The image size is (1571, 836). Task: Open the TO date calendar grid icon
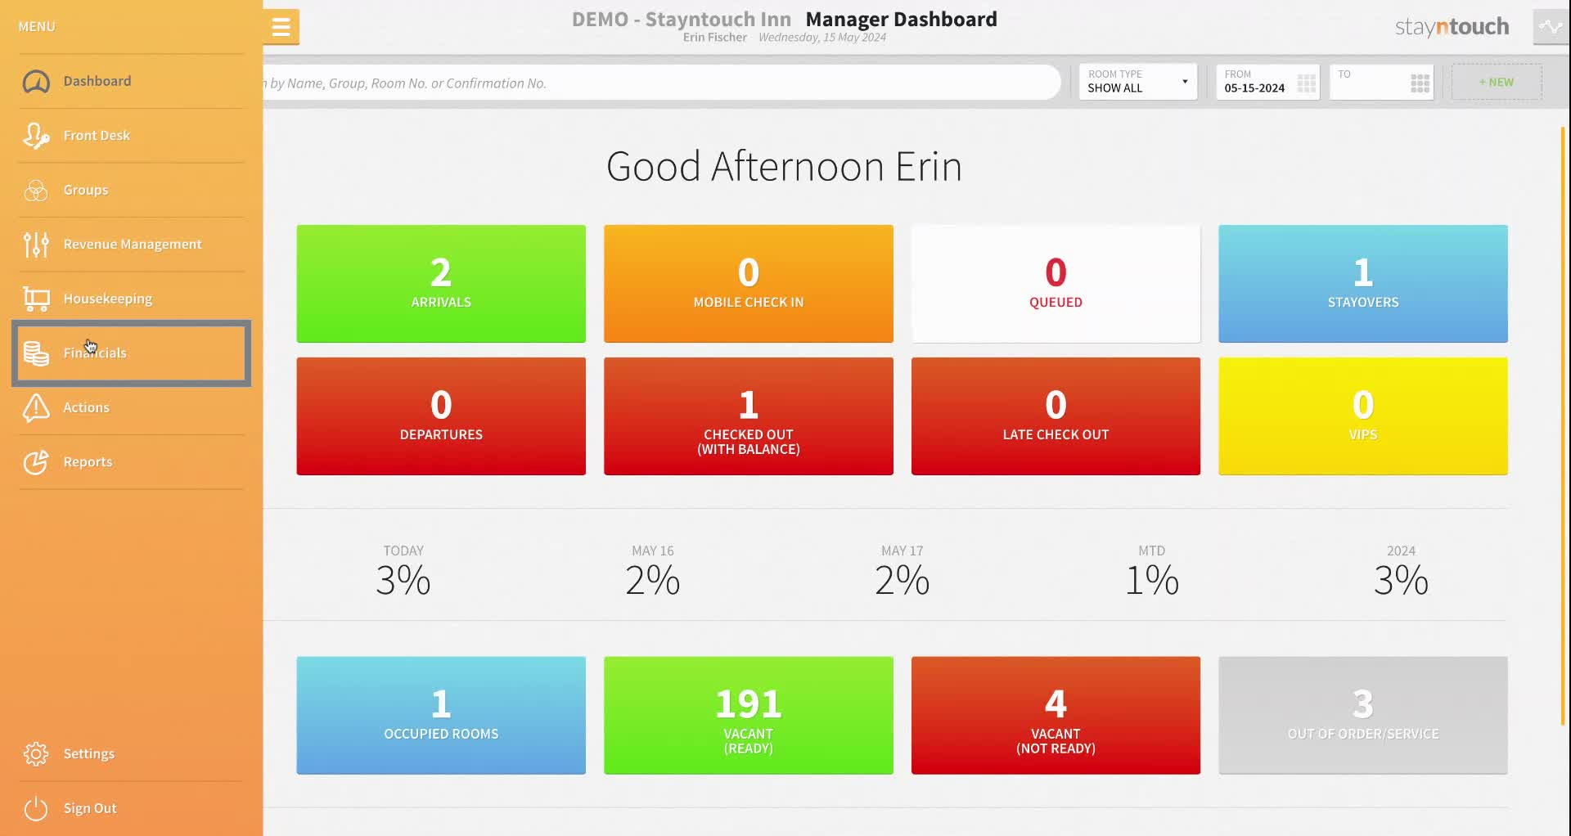point(1420,83)
